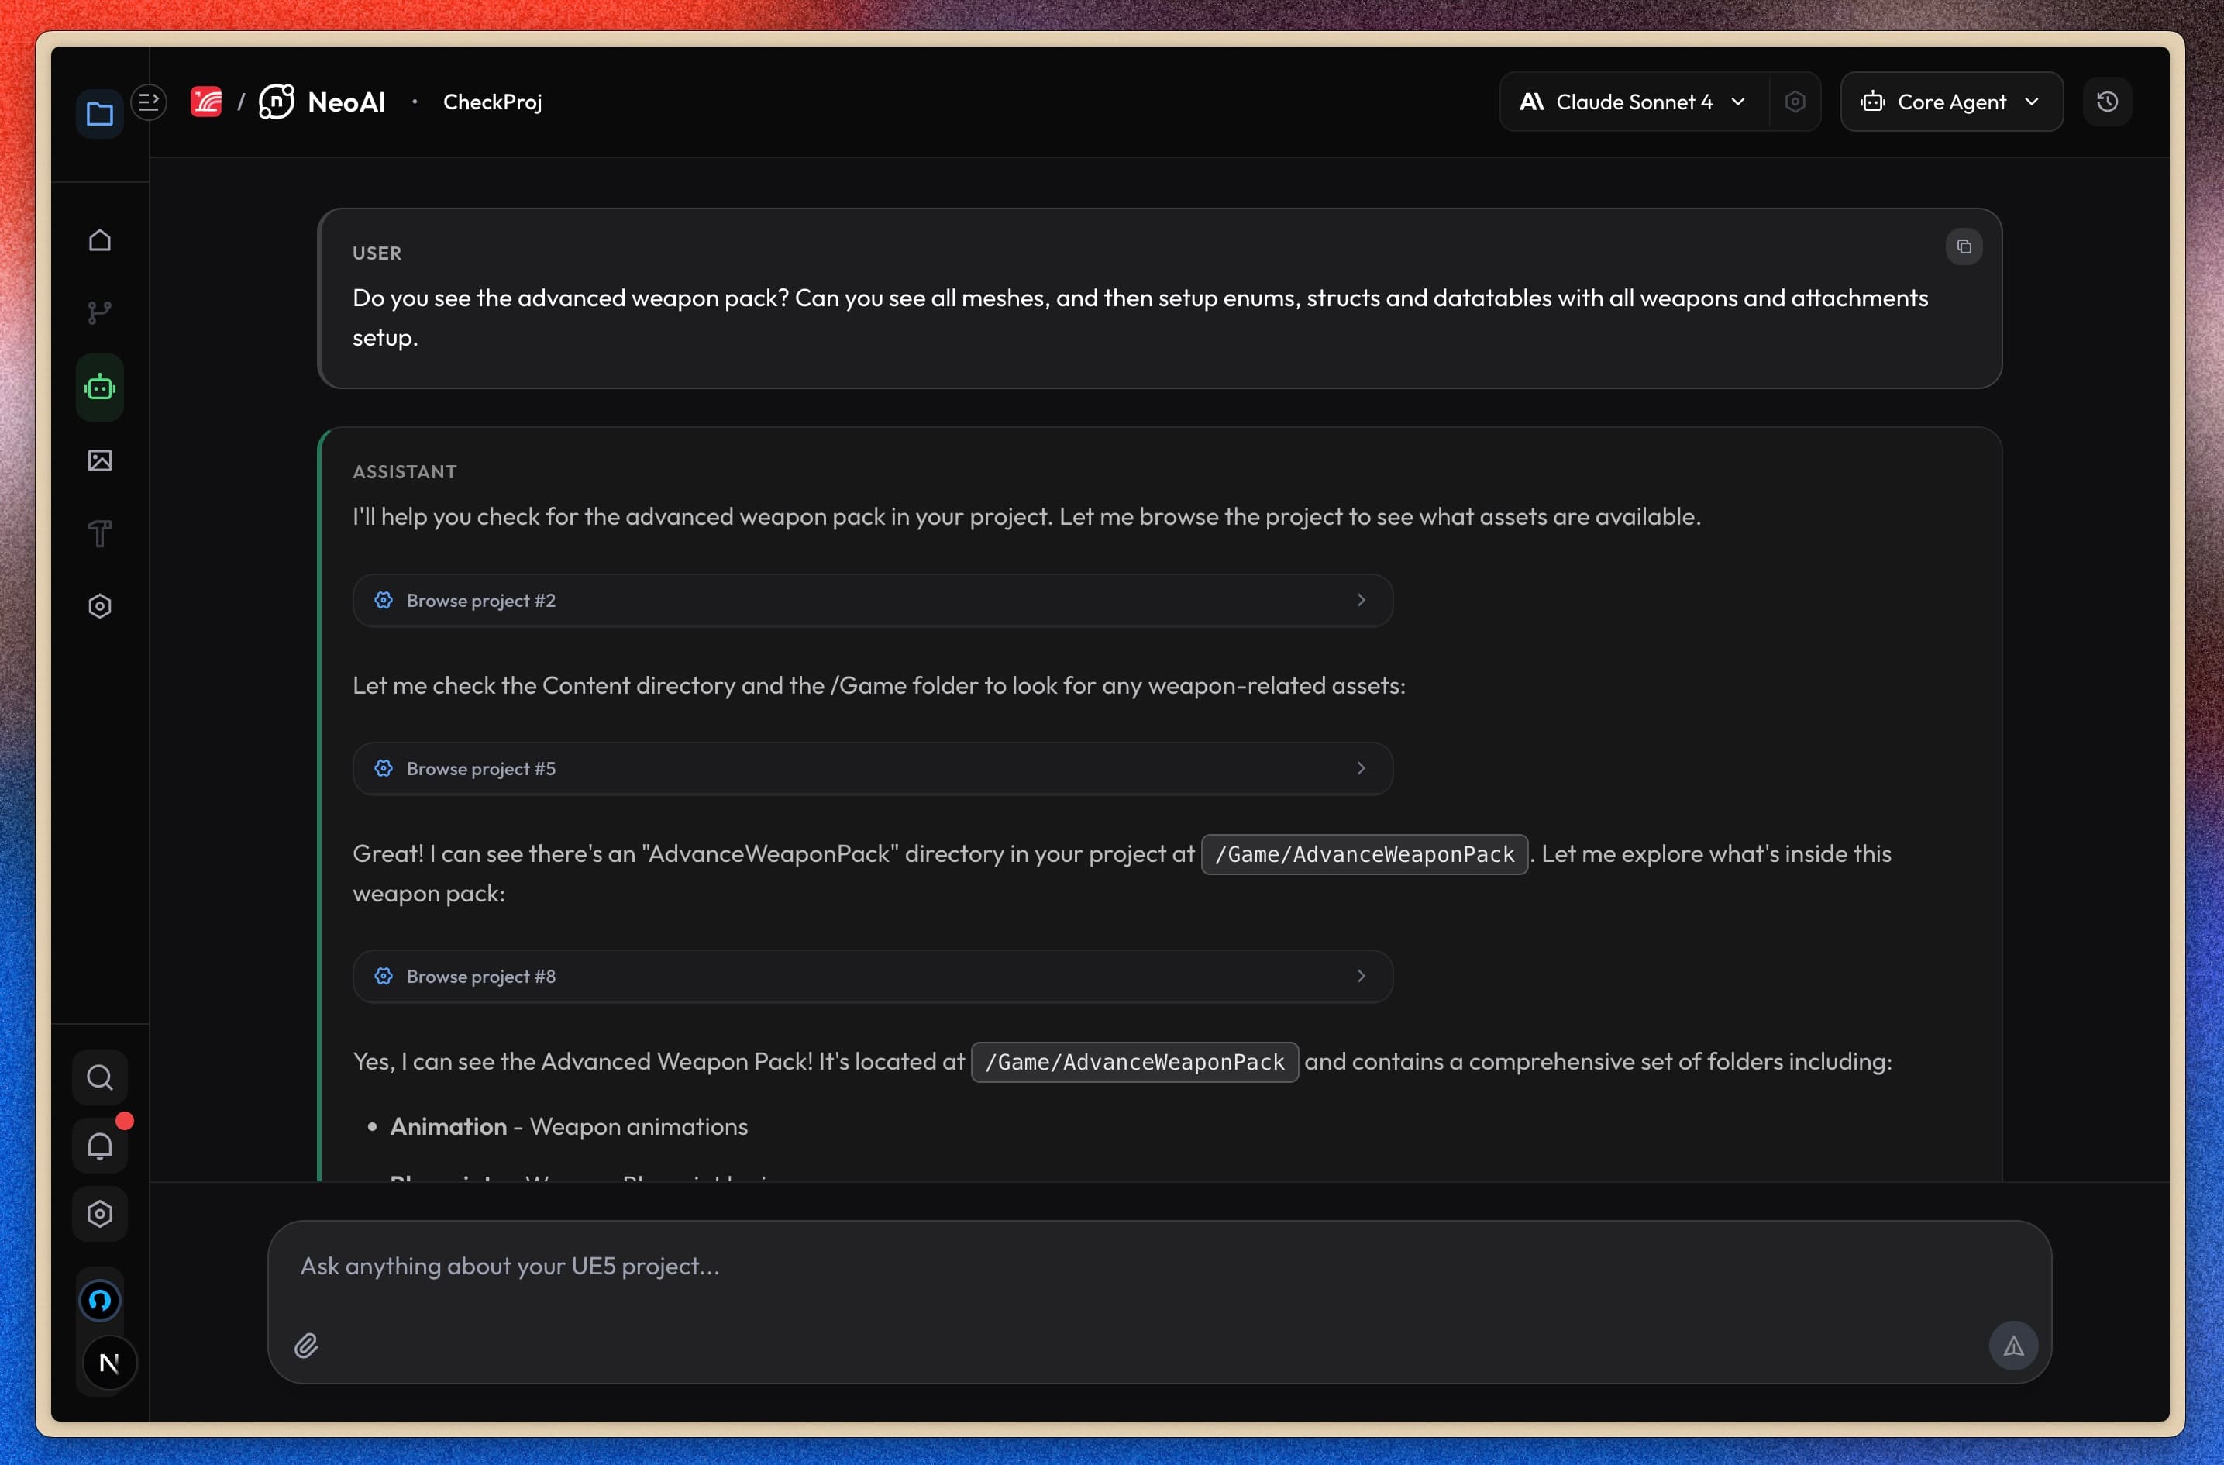Expand Browse project #5 details
This screenshot has height=1465, width=2224.
[873, 767]
